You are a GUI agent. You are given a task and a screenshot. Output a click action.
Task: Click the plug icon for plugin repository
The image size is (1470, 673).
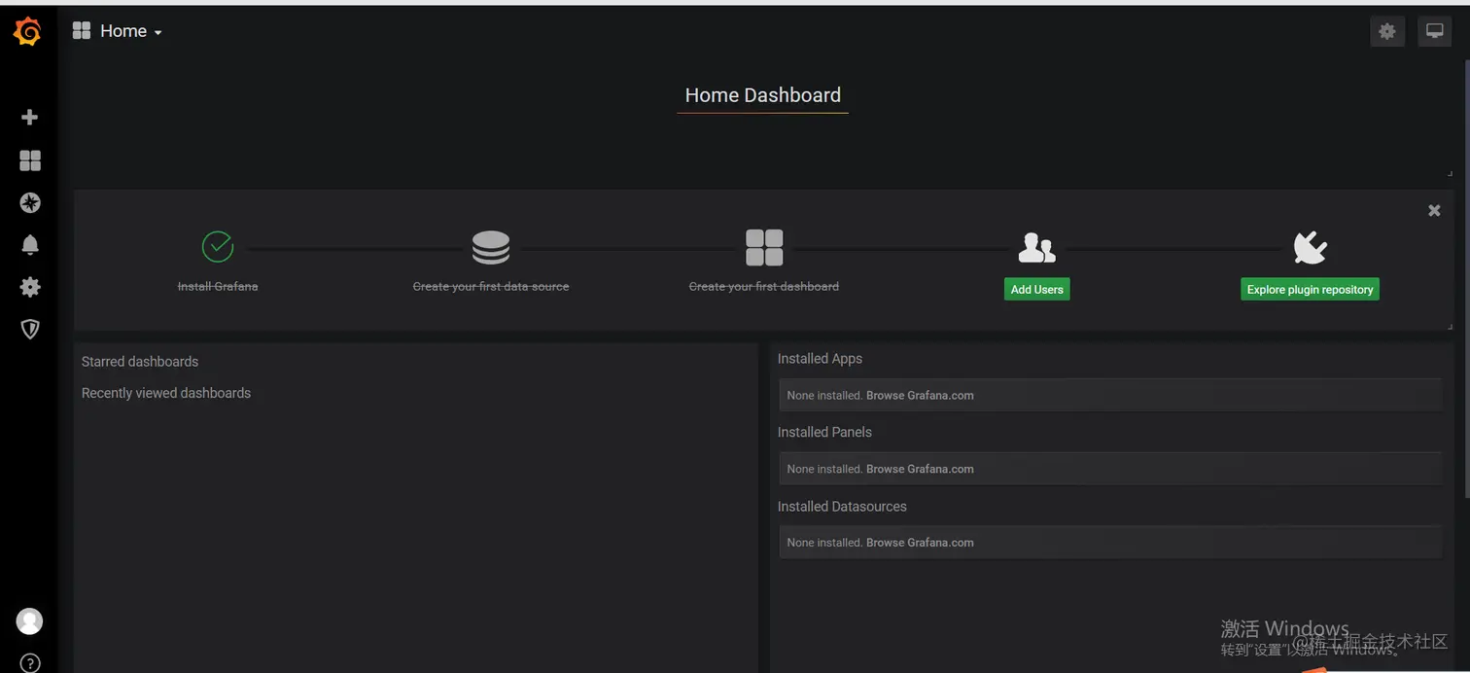[1310, 248]
